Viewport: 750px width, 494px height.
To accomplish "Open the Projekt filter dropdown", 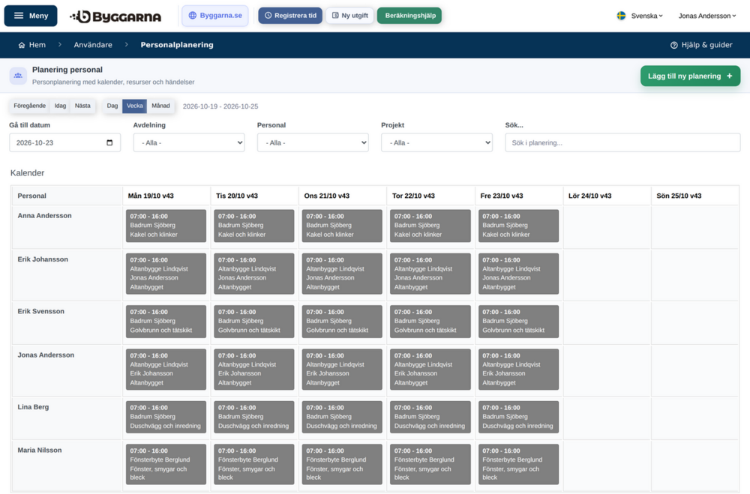I will pyautogui.click(x=436, y=142).
